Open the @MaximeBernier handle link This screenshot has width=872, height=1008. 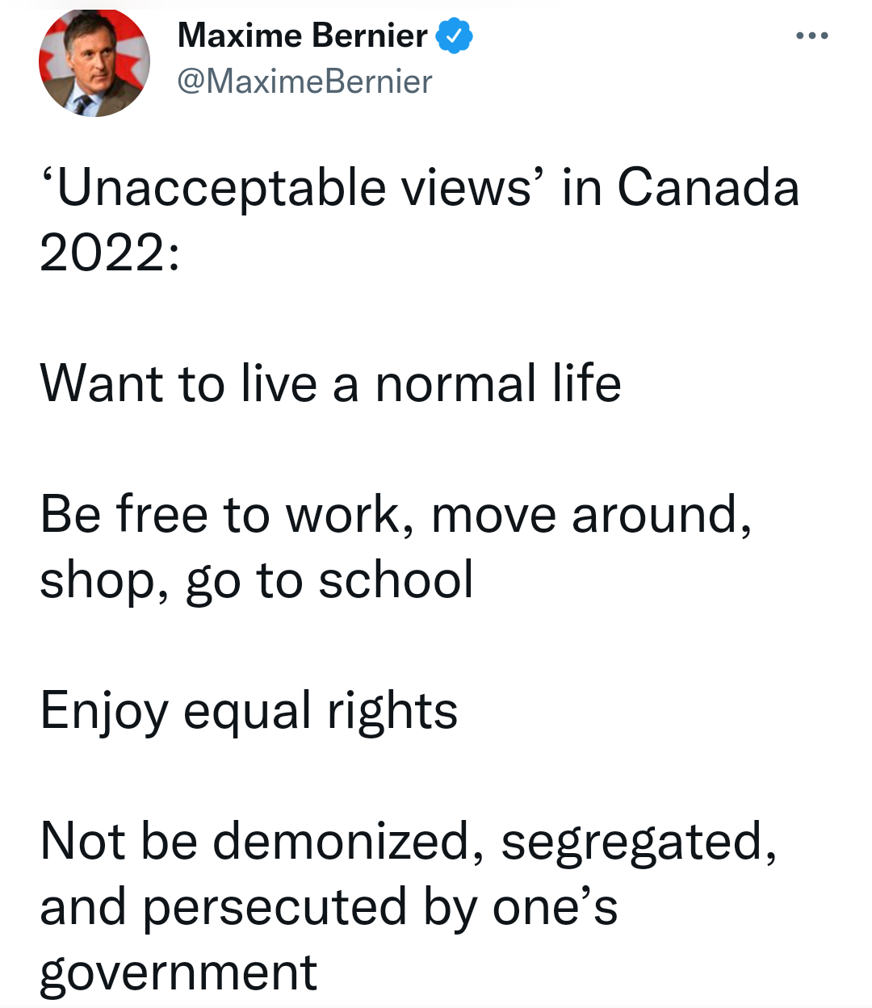(x=304, y=82)
